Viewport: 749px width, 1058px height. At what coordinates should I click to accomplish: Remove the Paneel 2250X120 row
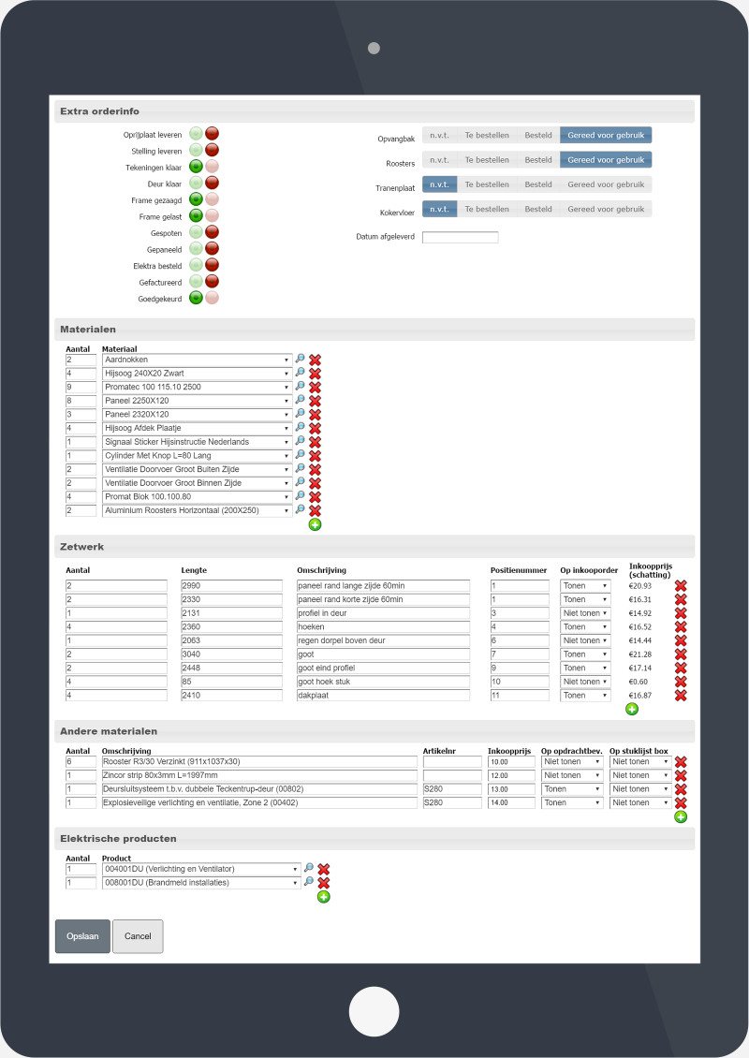[x=316, y=401]
